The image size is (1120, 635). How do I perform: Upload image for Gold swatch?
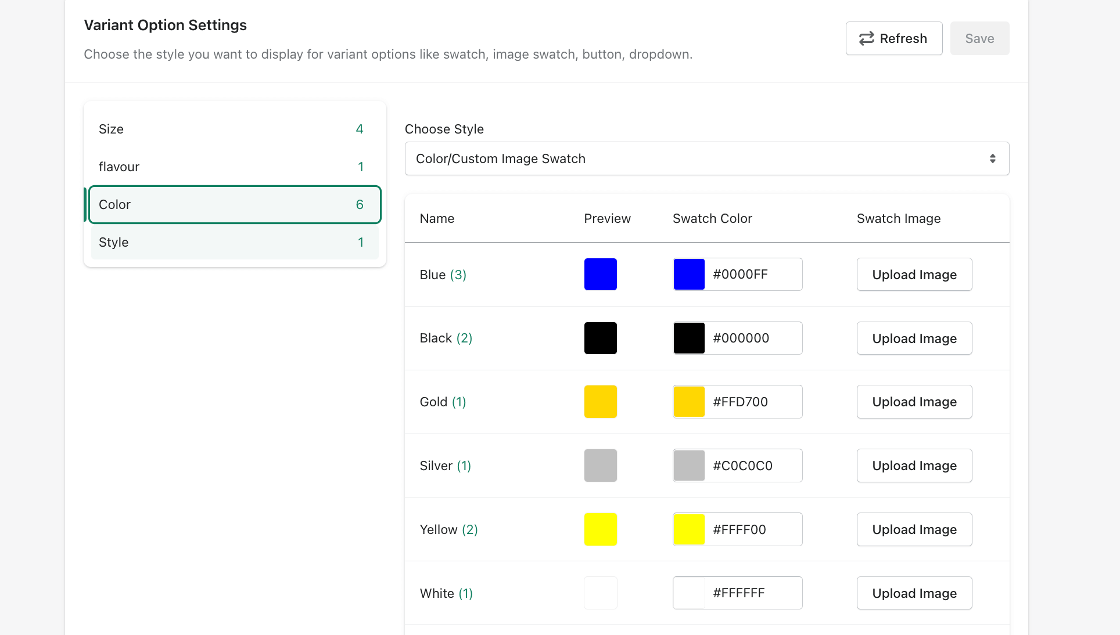coord(914,402)
